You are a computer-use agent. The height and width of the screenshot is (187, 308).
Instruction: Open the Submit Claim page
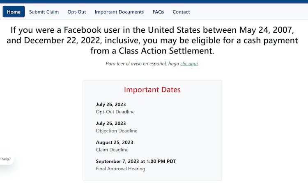pyautogui.click(x=44, y=12)
